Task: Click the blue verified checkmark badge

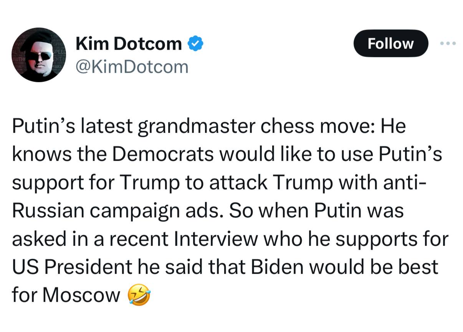Action: pyautogui.click(x=195, y=44)
